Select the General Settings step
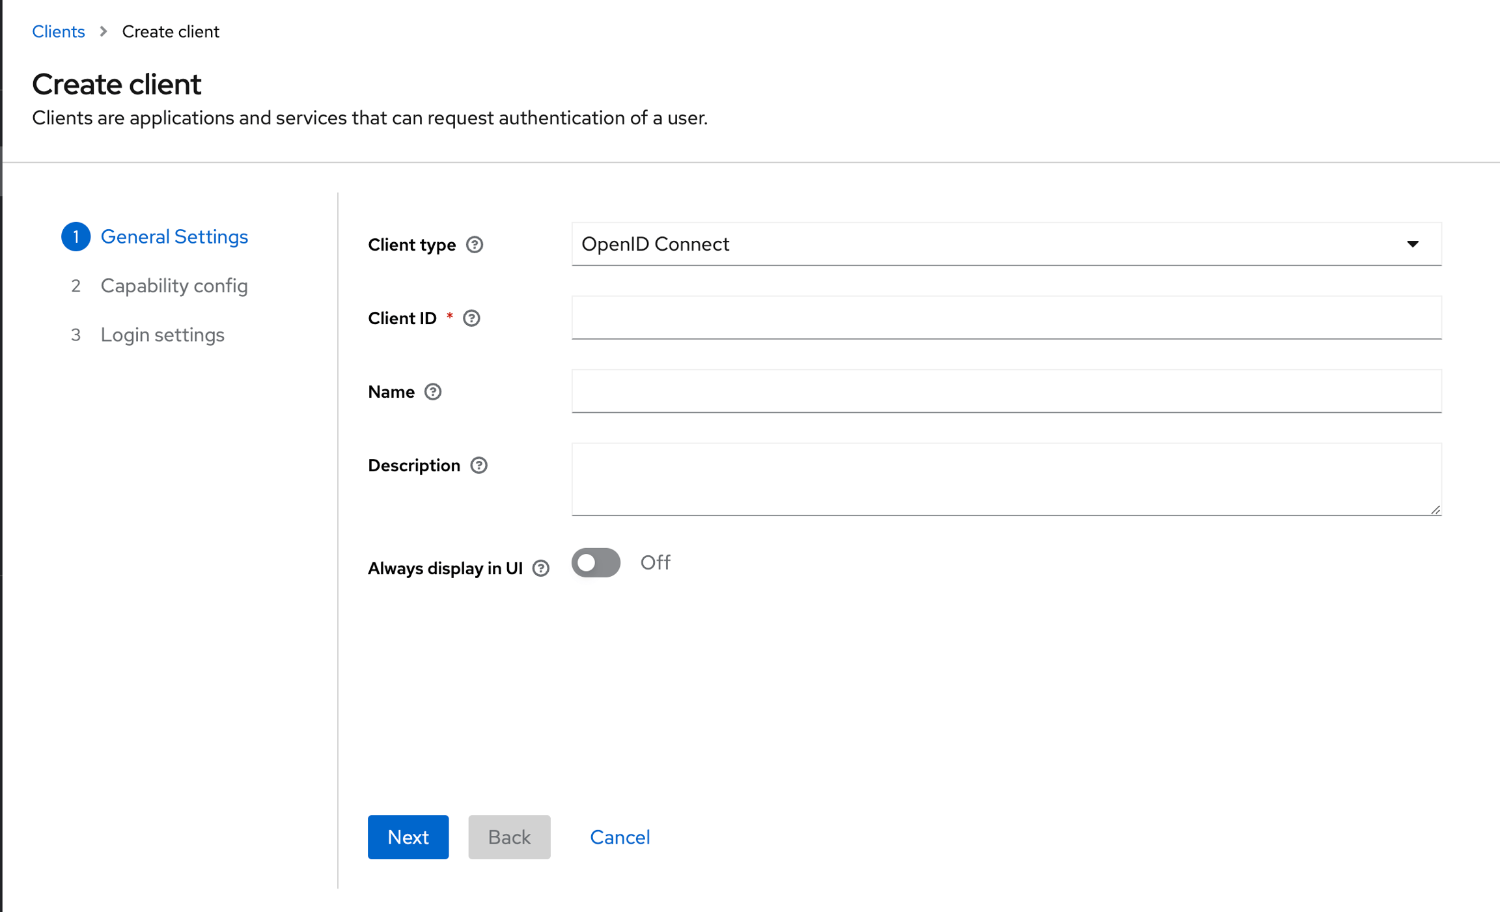The height and width of the screenshot is (912, 1500). [174, 236]
